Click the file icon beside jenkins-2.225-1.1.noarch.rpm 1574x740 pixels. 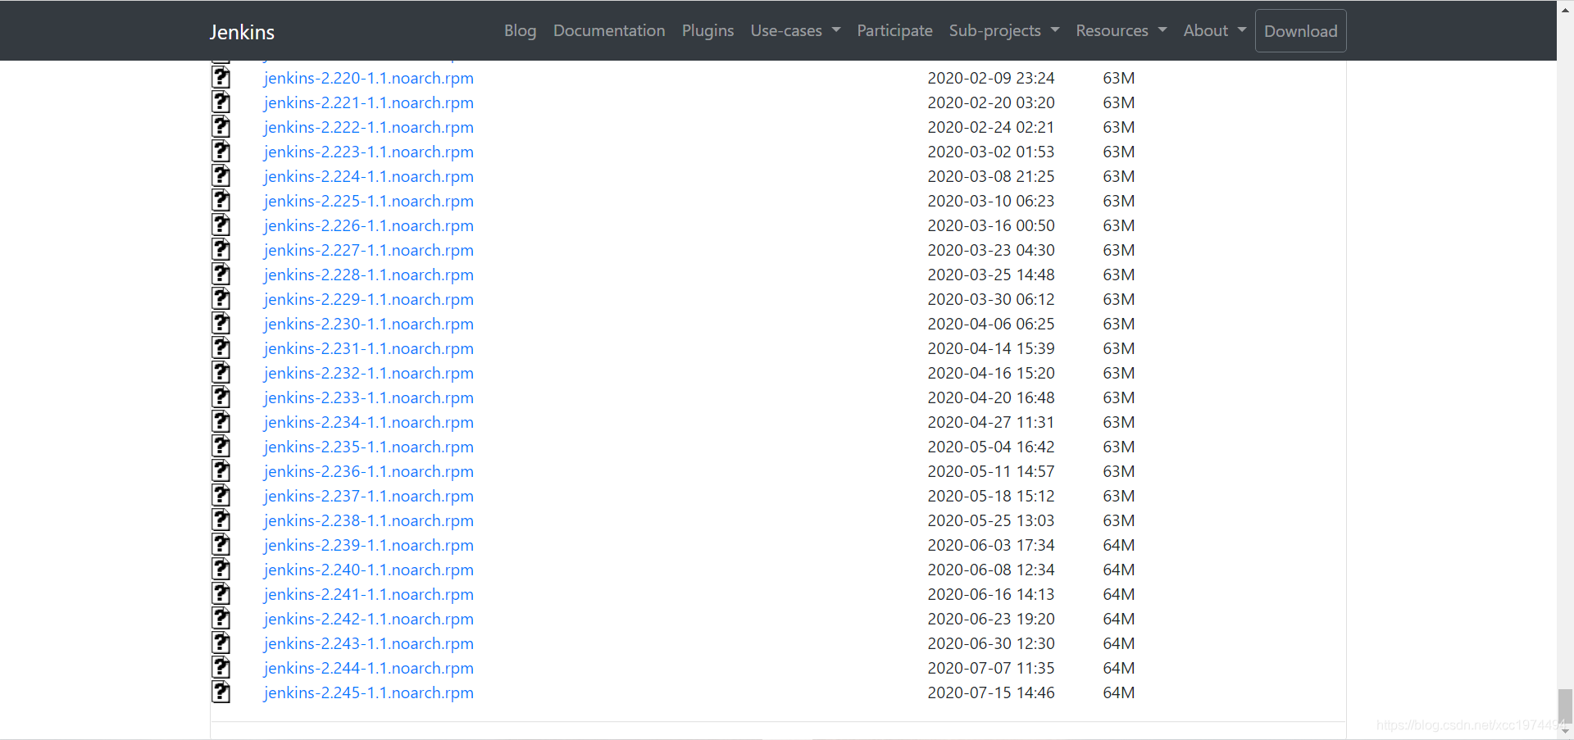point(221,201)
